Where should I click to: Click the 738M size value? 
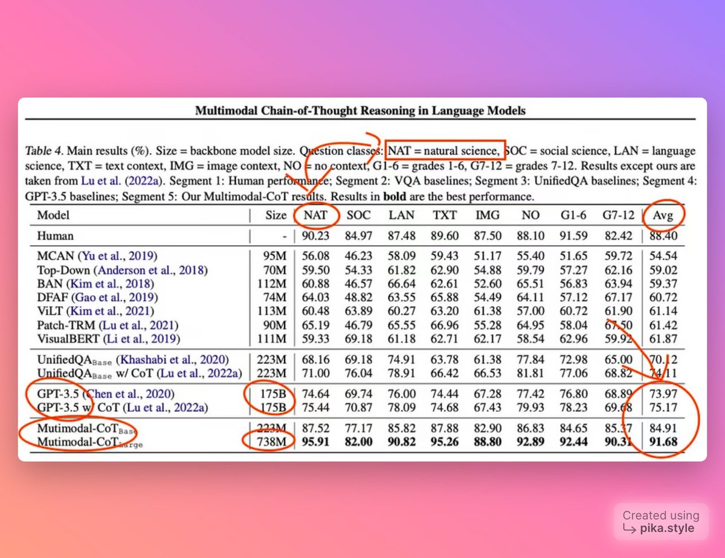272,443
